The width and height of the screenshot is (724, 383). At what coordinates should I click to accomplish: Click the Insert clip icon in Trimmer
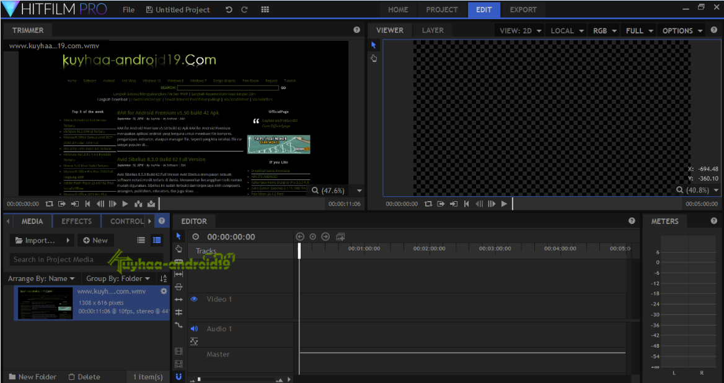tap(138, 204)
